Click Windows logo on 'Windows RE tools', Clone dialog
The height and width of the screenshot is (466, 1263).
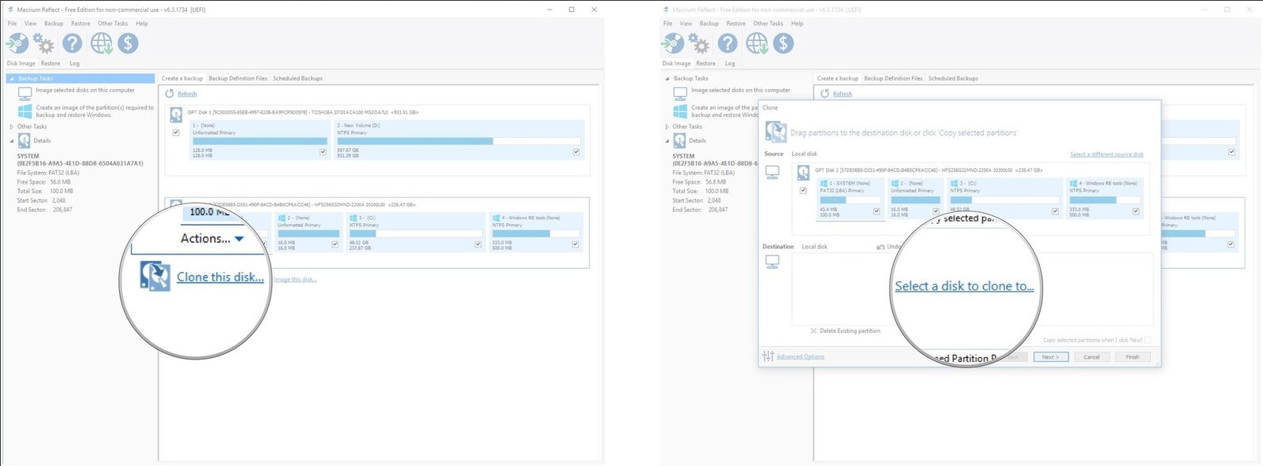click(1073, 183)
